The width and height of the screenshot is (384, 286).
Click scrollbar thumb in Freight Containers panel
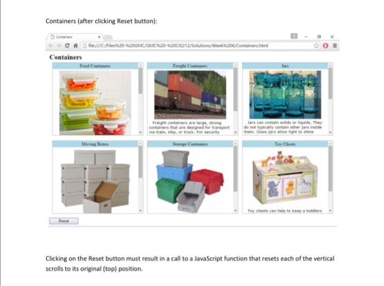pos(235,89)
